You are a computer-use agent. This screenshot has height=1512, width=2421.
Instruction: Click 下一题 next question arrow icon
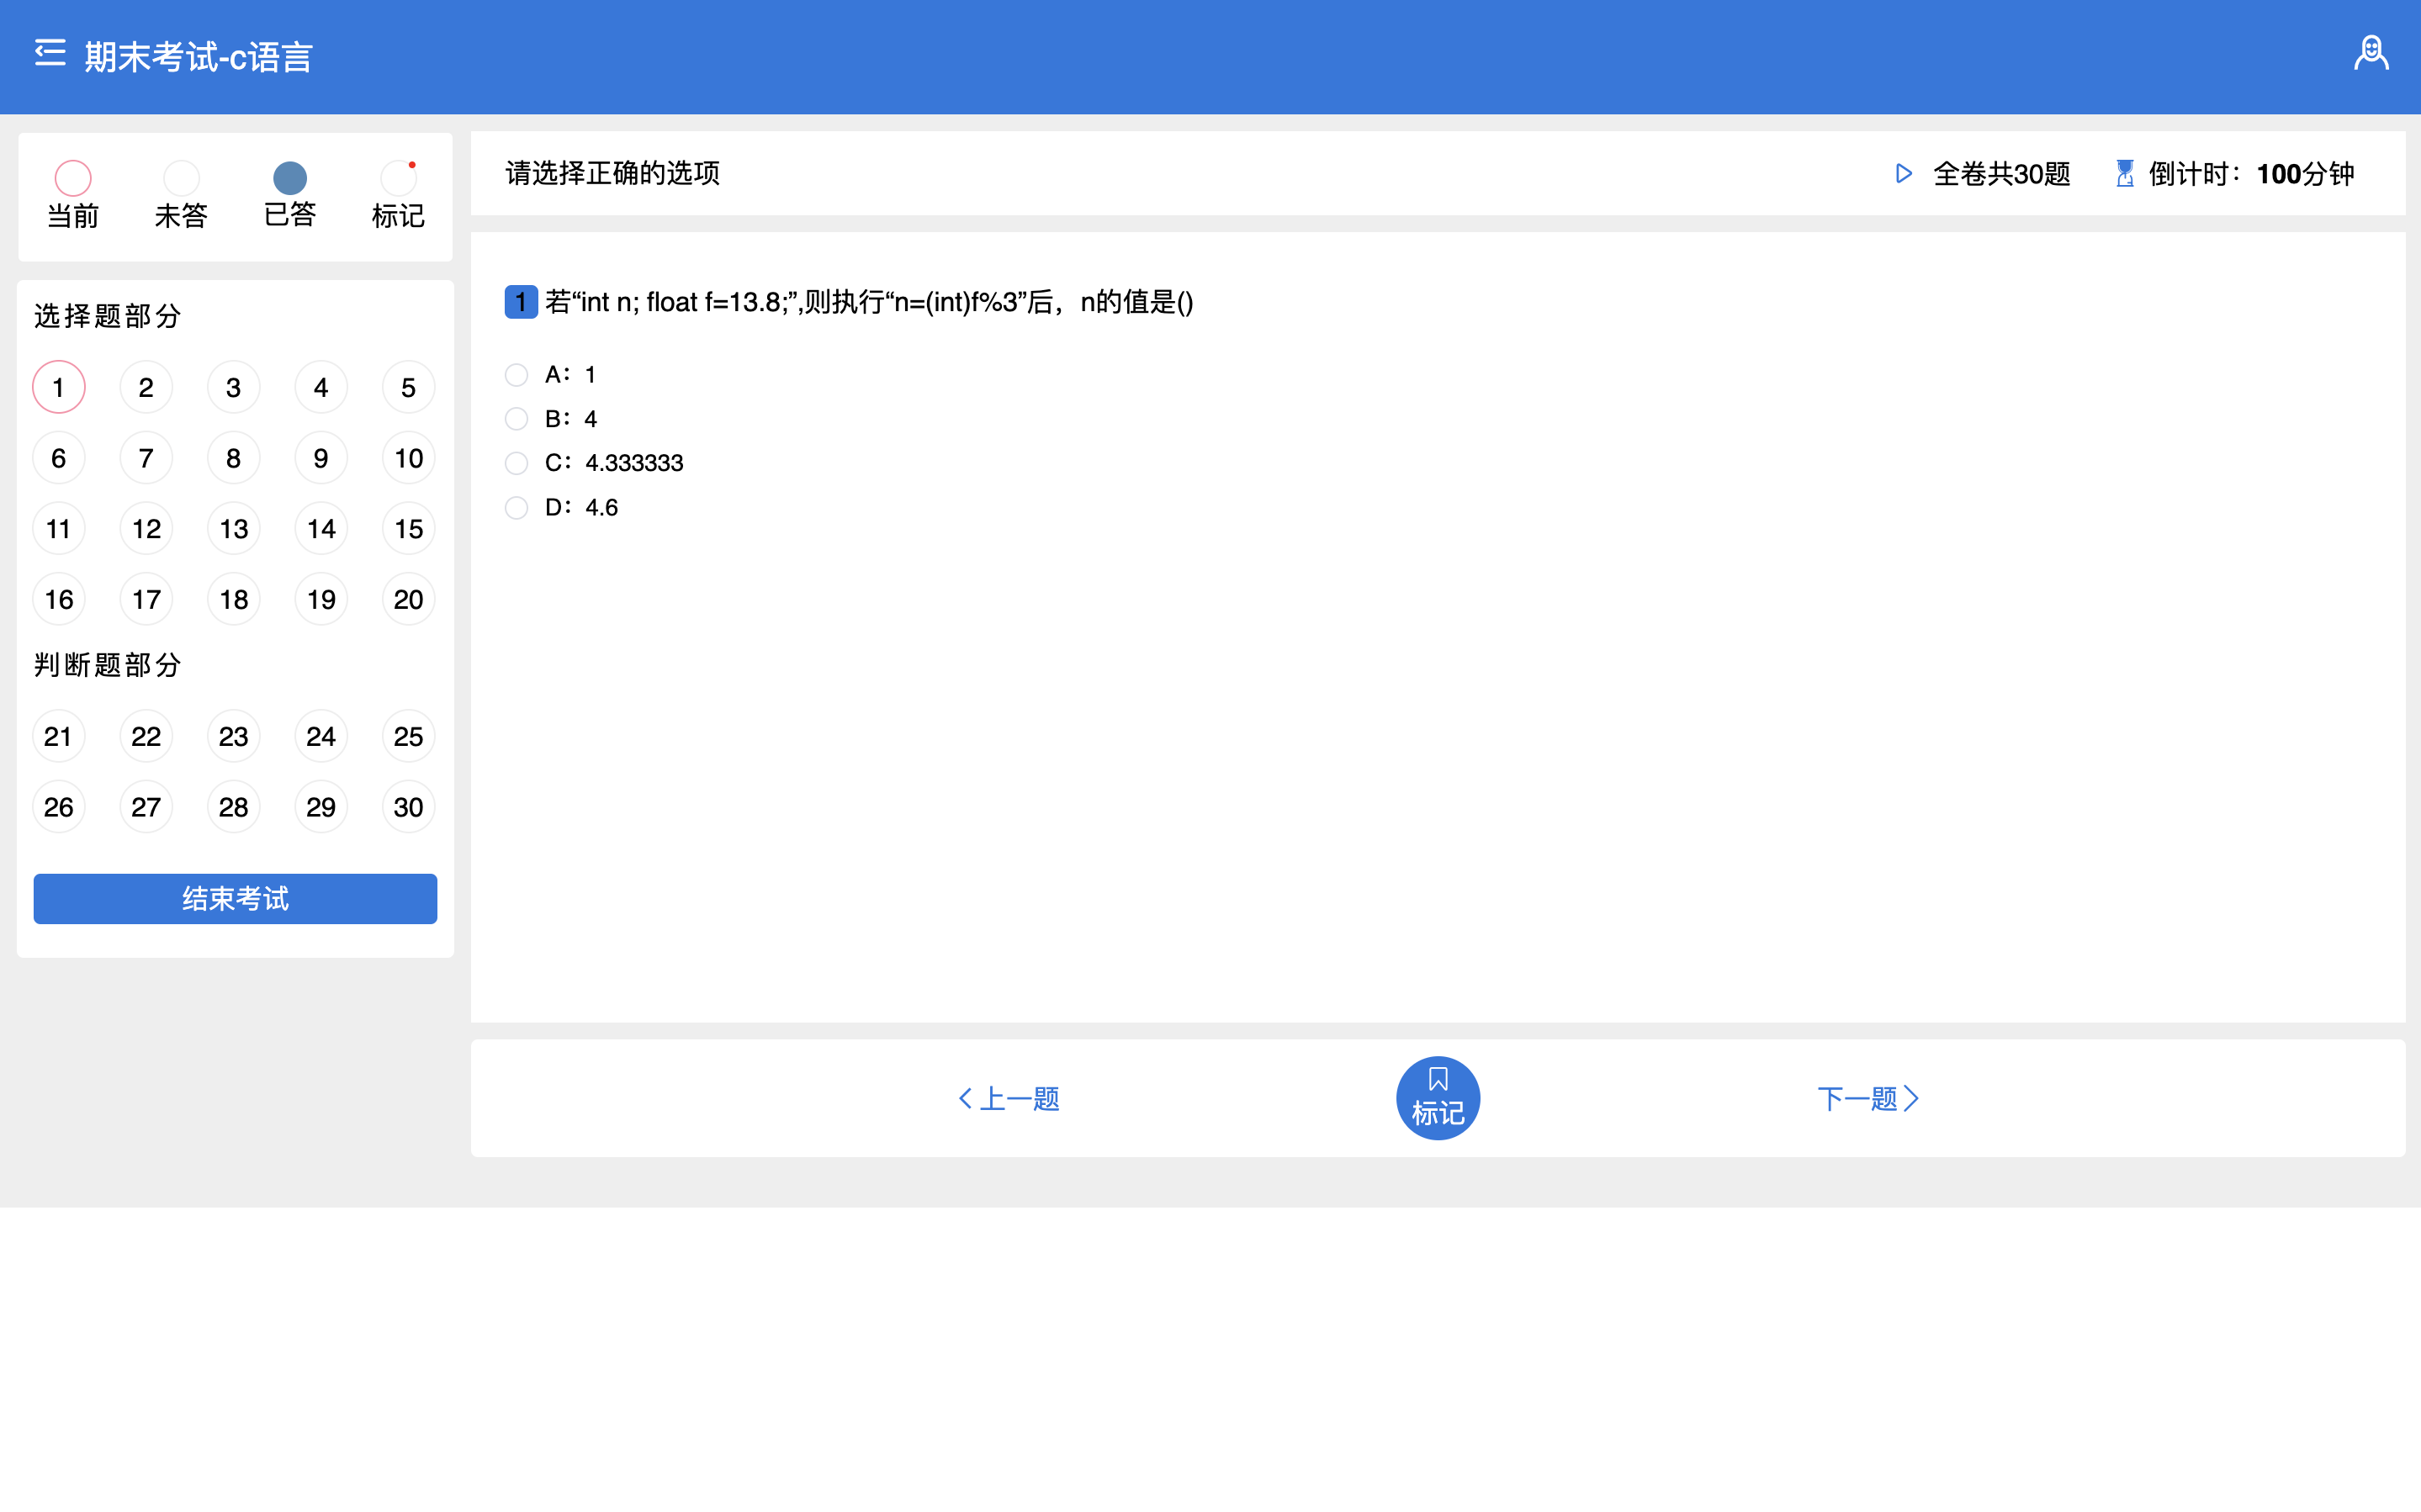tap(1918, 1096)
